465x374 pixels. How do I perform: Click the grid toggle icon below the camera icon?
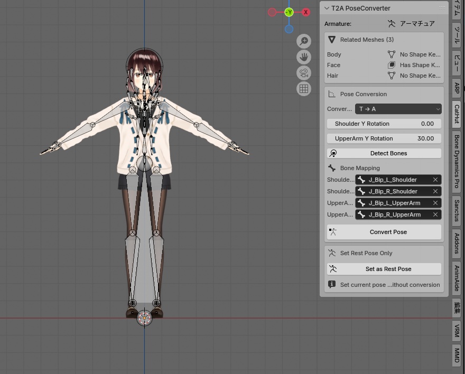(304, 89)
